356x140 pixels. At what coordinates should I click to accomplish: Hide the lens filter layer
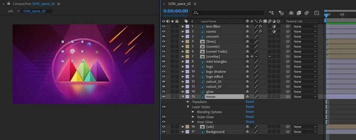(163, 26)
